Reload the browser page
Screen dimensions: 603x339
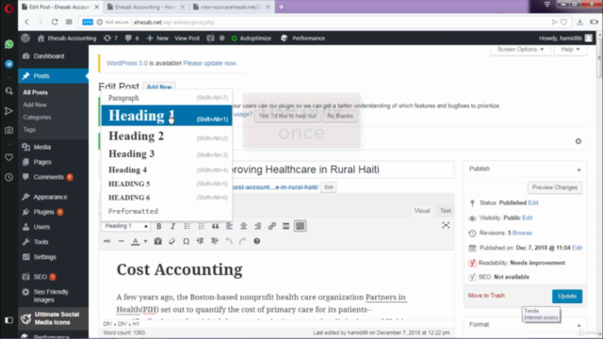click(x=55, y=22)
